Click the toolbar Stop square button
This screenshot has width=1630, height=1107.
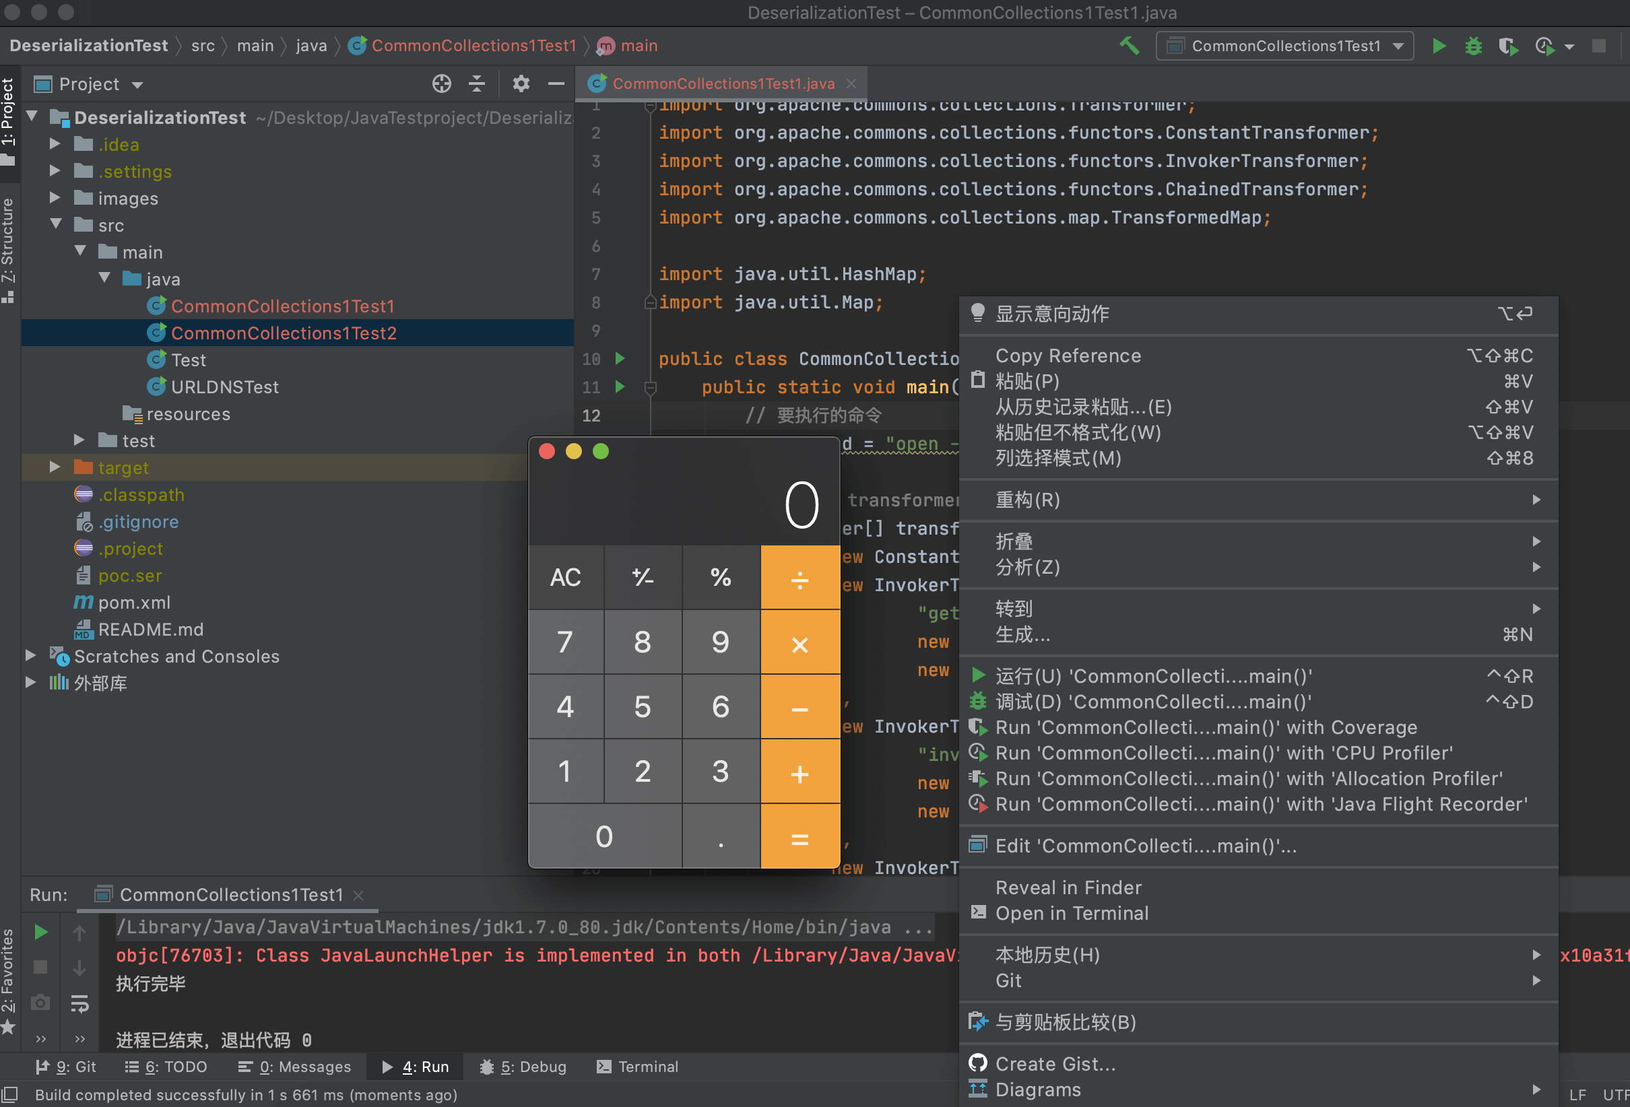[1598, 46]
